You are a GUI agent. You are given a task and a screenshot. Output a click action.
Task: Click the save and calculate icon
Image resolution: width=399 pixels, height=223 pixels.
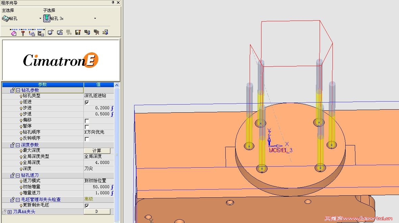pyautogui.click(x=96, y=32)
